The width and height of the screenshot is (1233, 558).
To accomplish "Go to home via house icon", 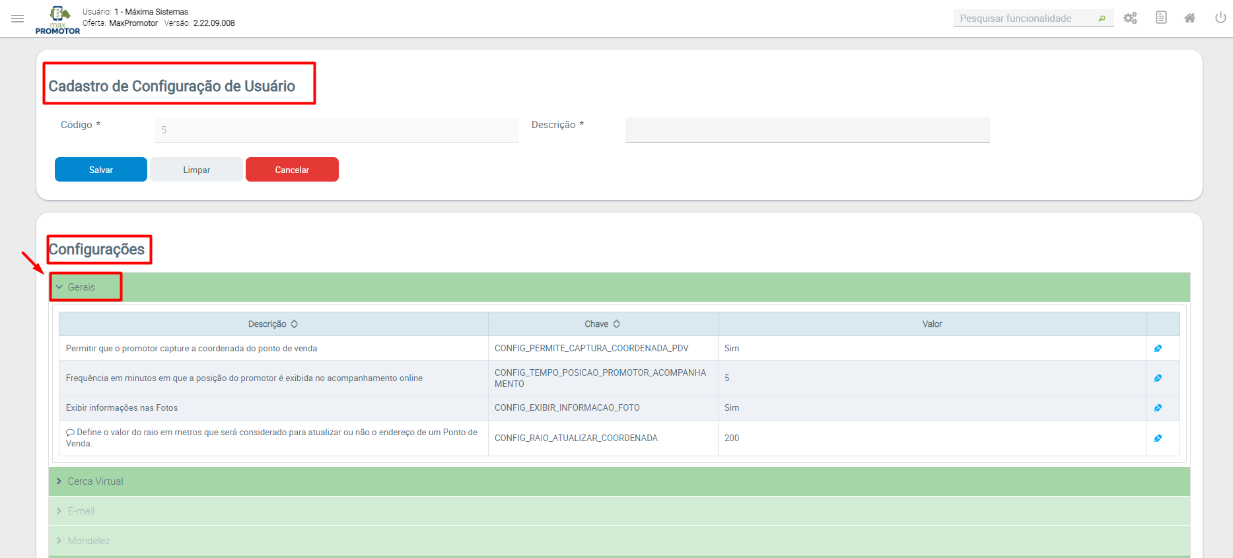I will (x=1189, y=18).
